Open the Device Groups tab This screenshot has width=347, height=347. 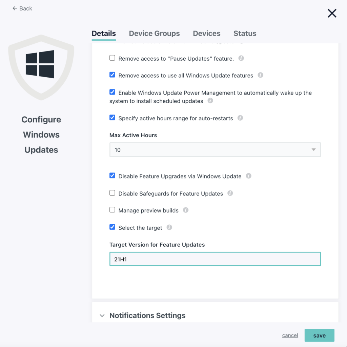click(154, 34)
